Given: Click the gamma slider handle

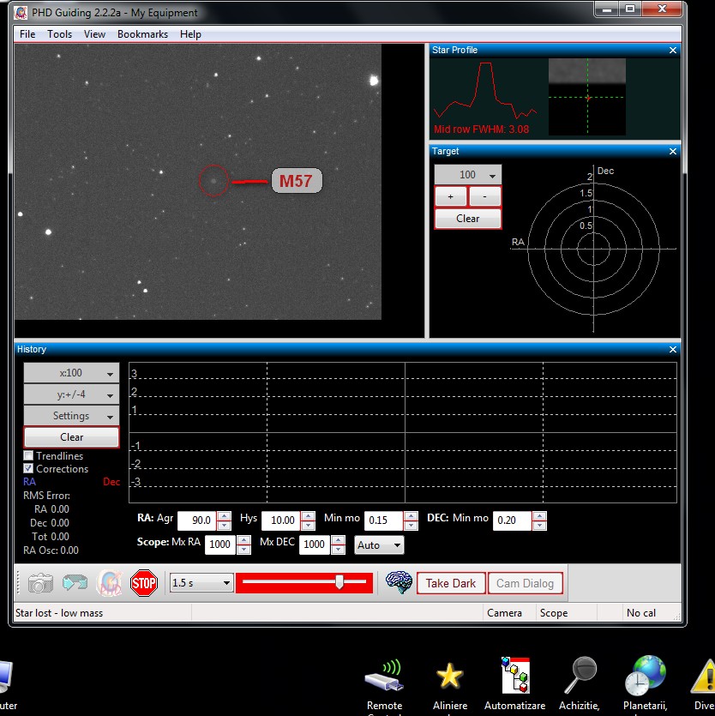Looking at the screenshot, I should click(x=339, y=581).
